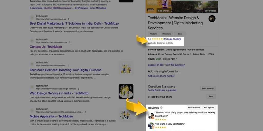263x131 pixels.
Task: Click reviewer avatar of very satisfactory review
Action: [x=151, y=126]
